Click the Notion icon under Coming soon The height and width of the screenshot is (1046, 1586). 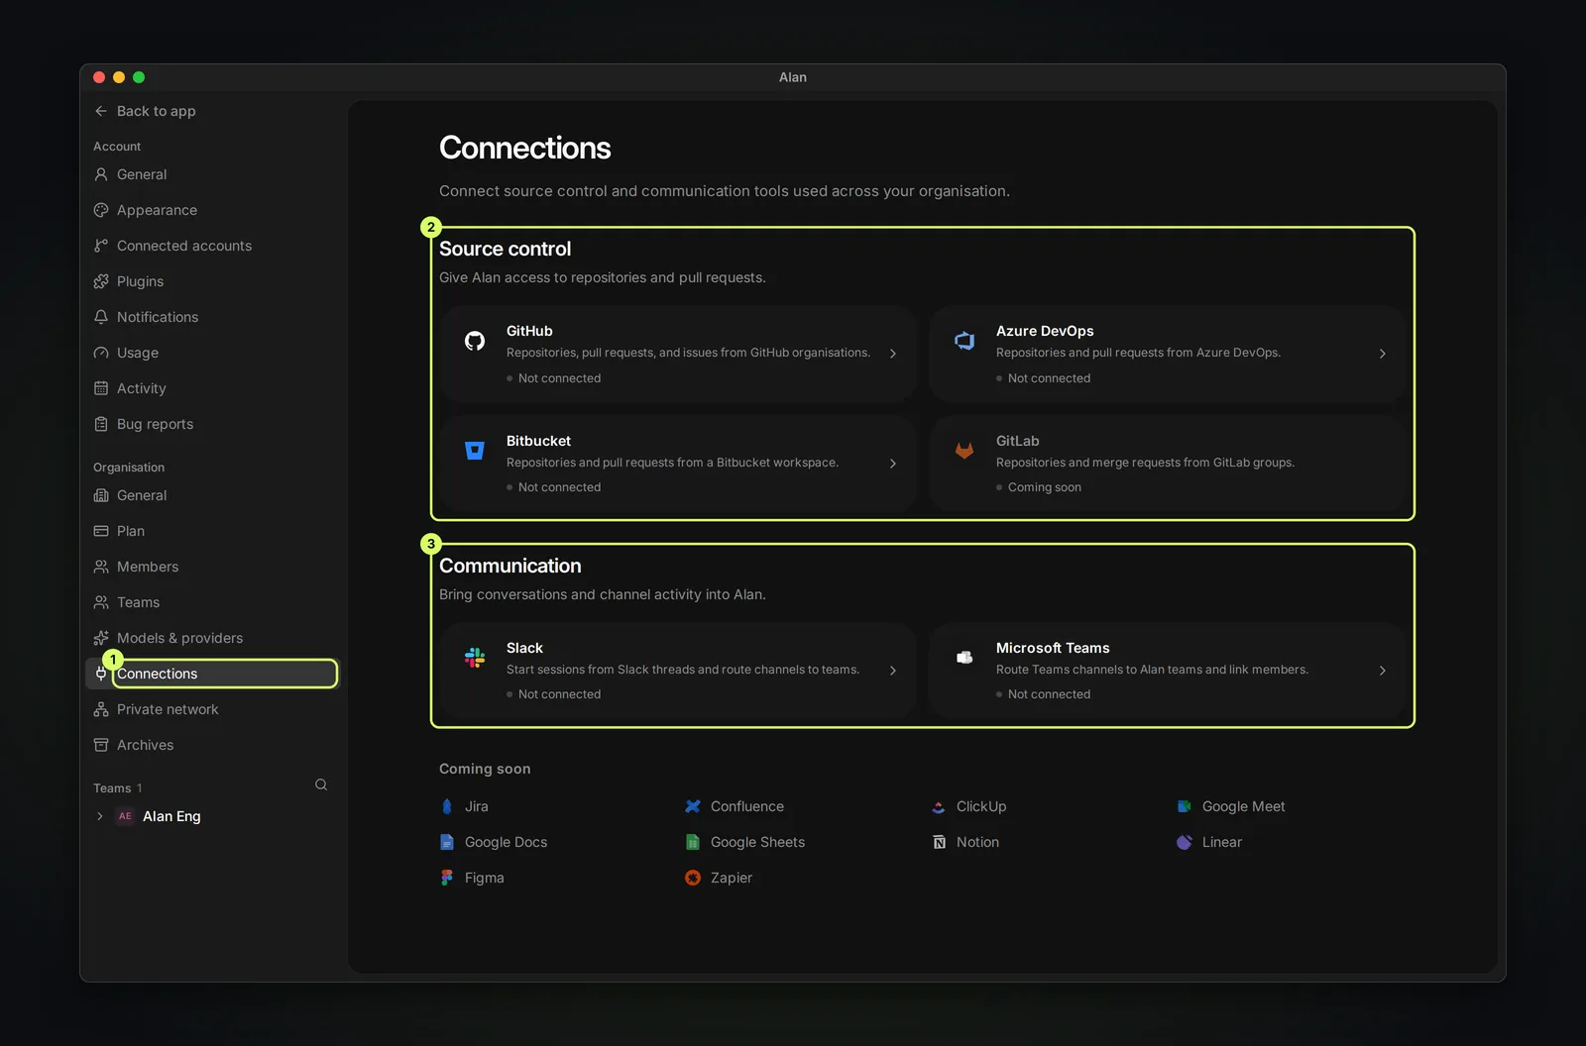coord(939,842)
